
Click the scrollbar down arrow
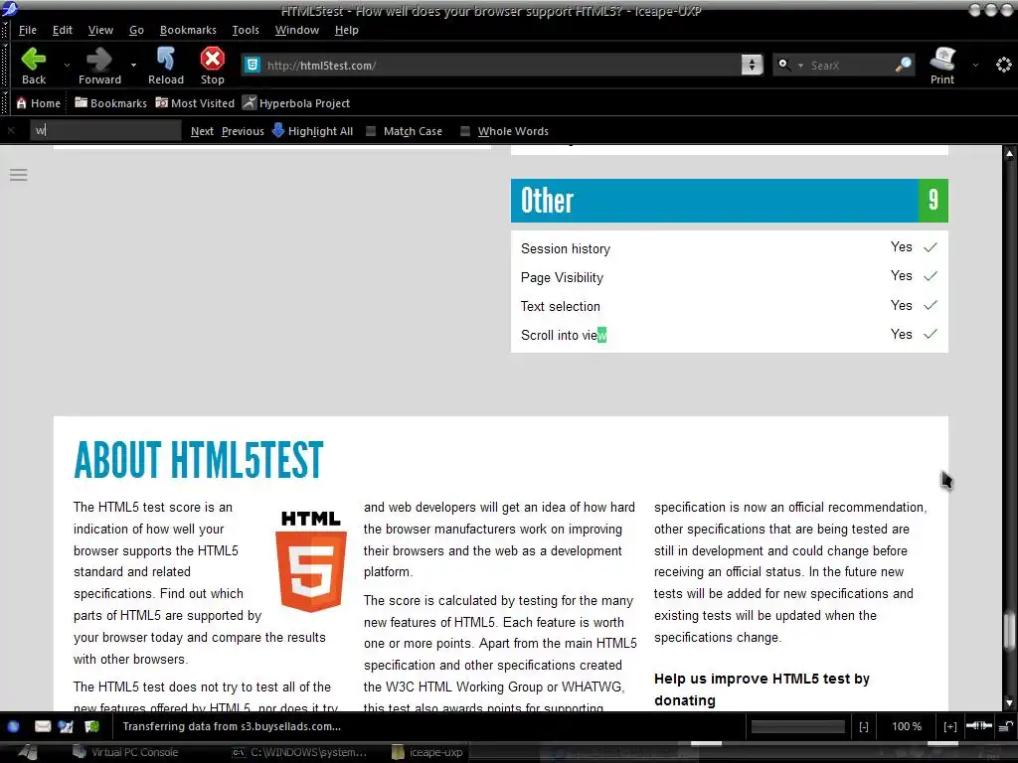tap(1009, 702)
